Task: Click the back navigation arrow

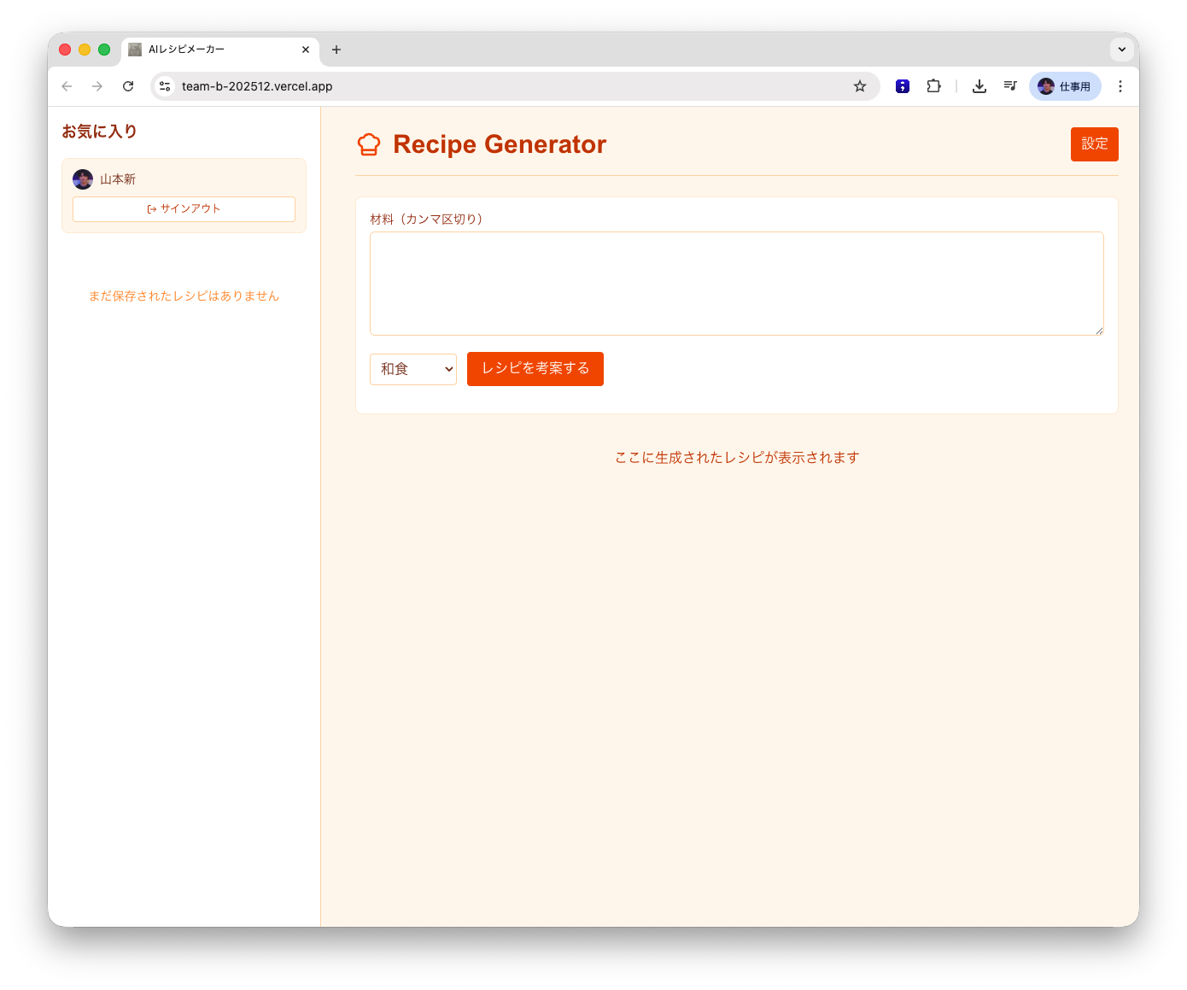Action: click(67, 86)
